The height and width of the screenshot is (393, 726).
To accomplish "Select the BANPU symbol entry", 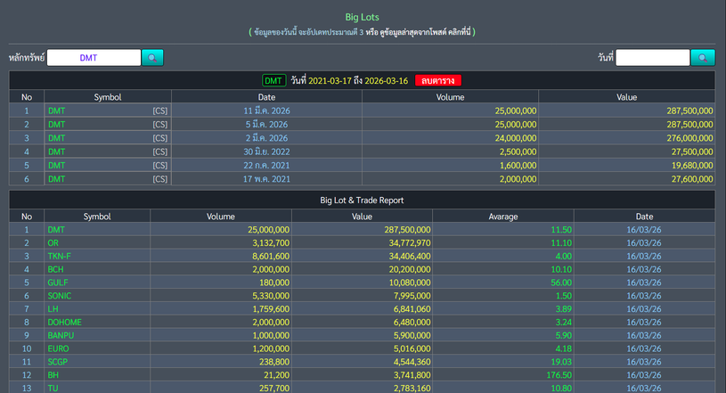I will (61, 336).
